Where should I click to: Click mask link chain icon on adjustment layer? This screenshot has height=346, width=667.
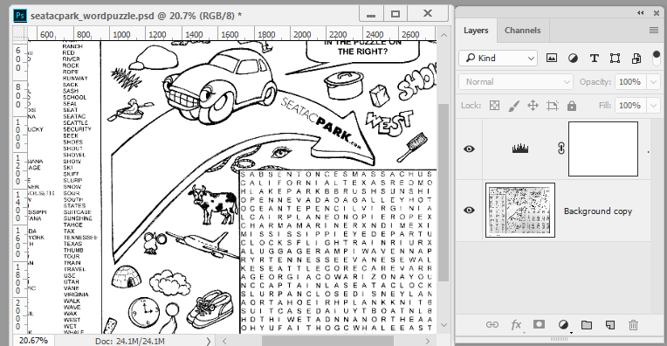click(561, 149)
